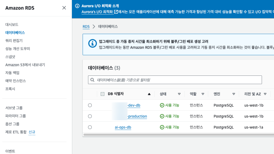The width and height of the screenshot is (274, 154).
Task: Click the external link icon beside Aurora I/O link
Action: pos(116,12)
